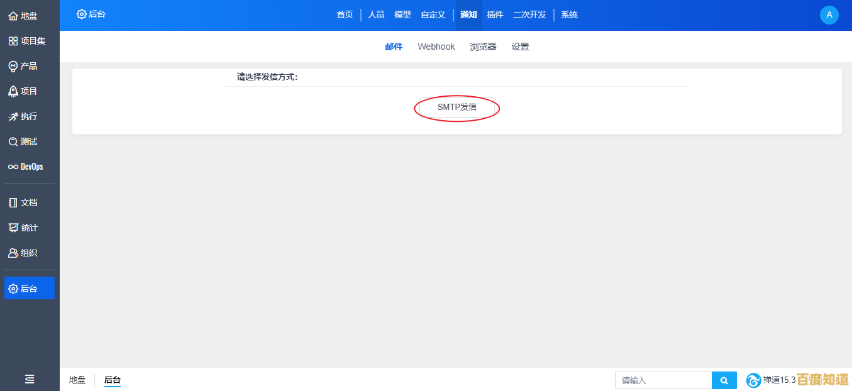The image size is (852, 391).
Task: Collapse the sidebar using the bottom icon
Action: tap(29, 379)
